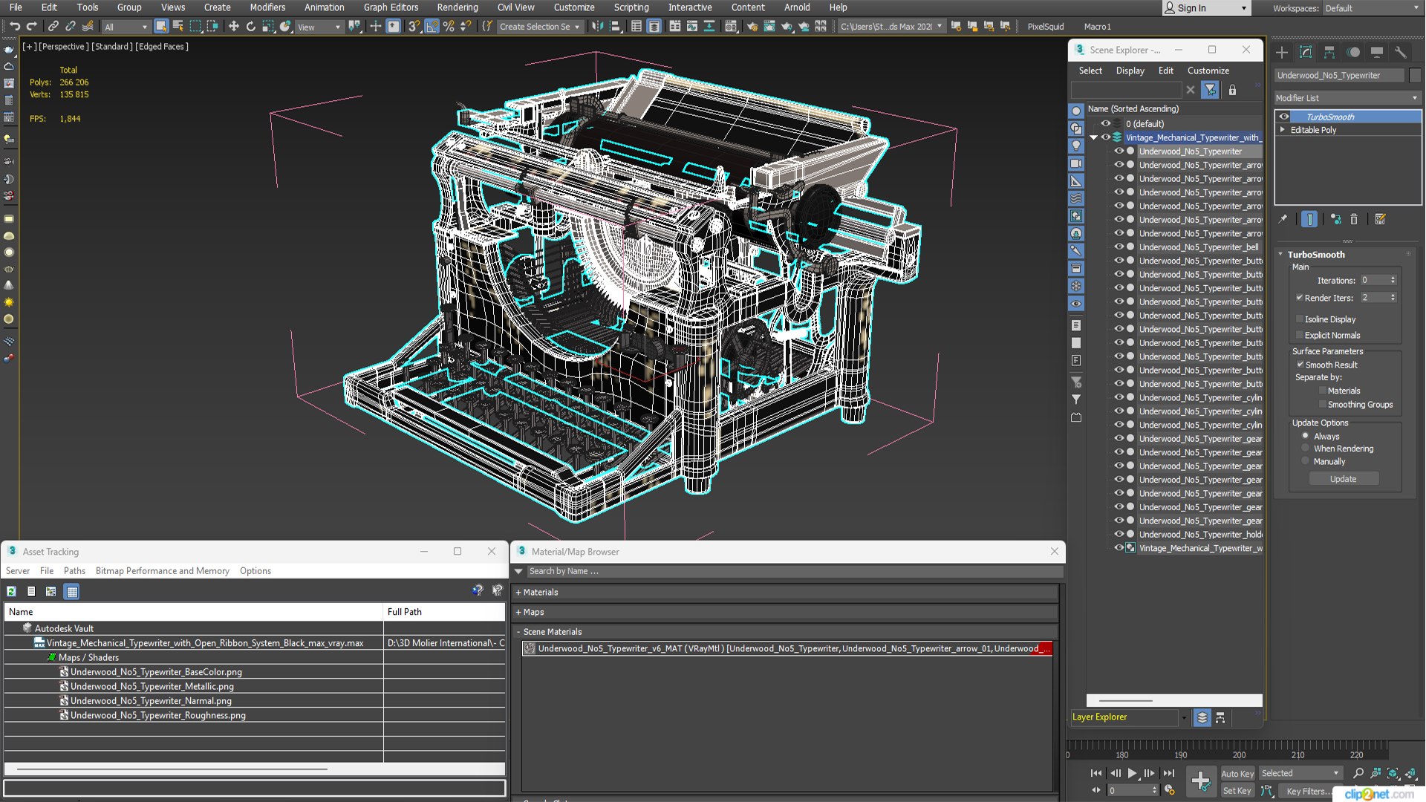Open the Motion command panel tab
The height and width of the screenshot is (802, 1426).
coord(1353,52)
